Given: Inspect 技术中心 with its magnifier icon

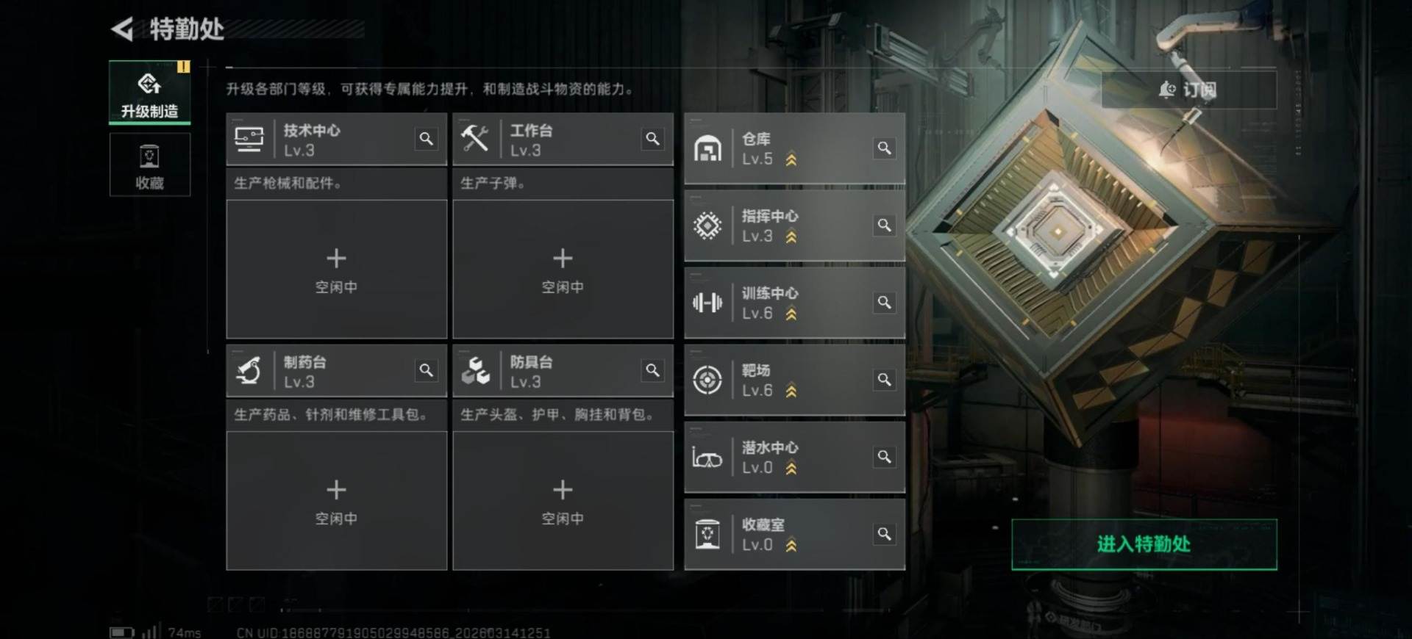Looking at the screenshot, I should tap(426, 139).
